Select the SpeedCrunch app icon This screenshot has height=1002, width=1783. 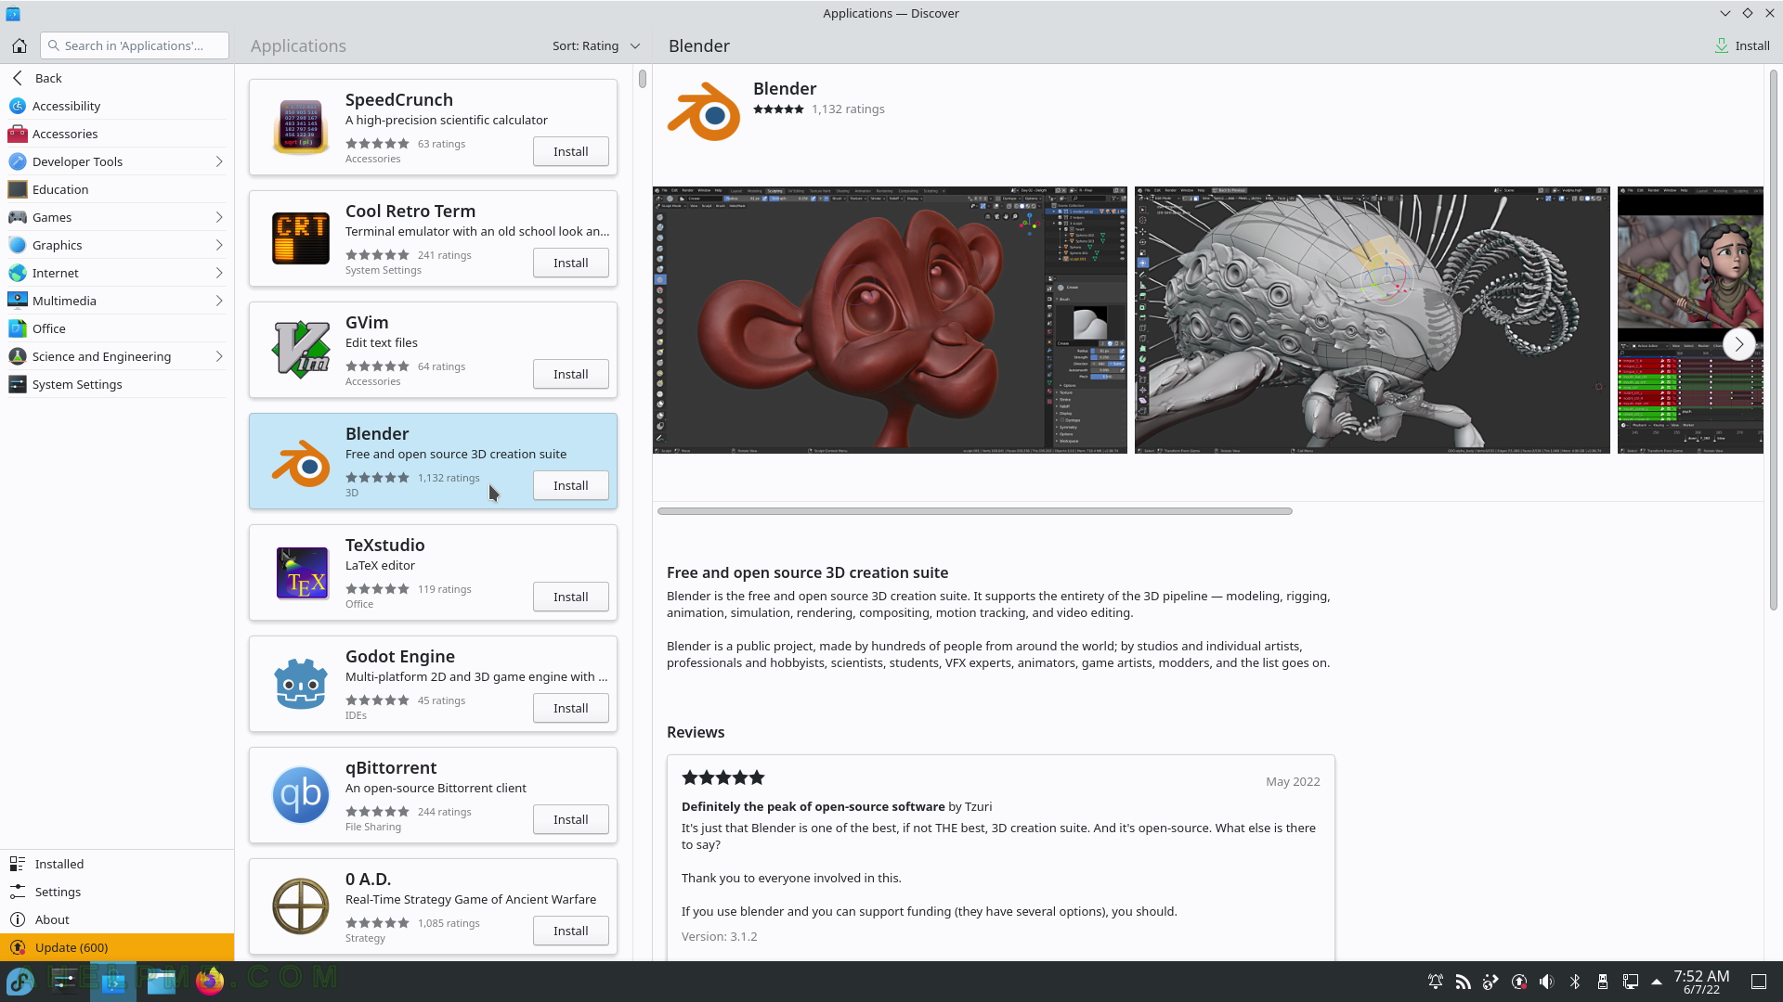coord(301,127)
